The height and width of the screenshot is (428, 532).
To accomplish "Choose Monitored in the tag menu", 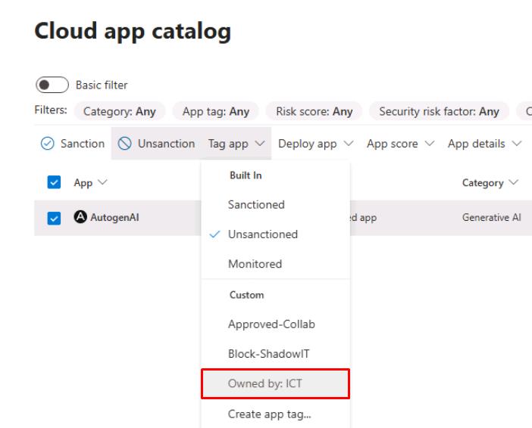I will pos(255,265).
